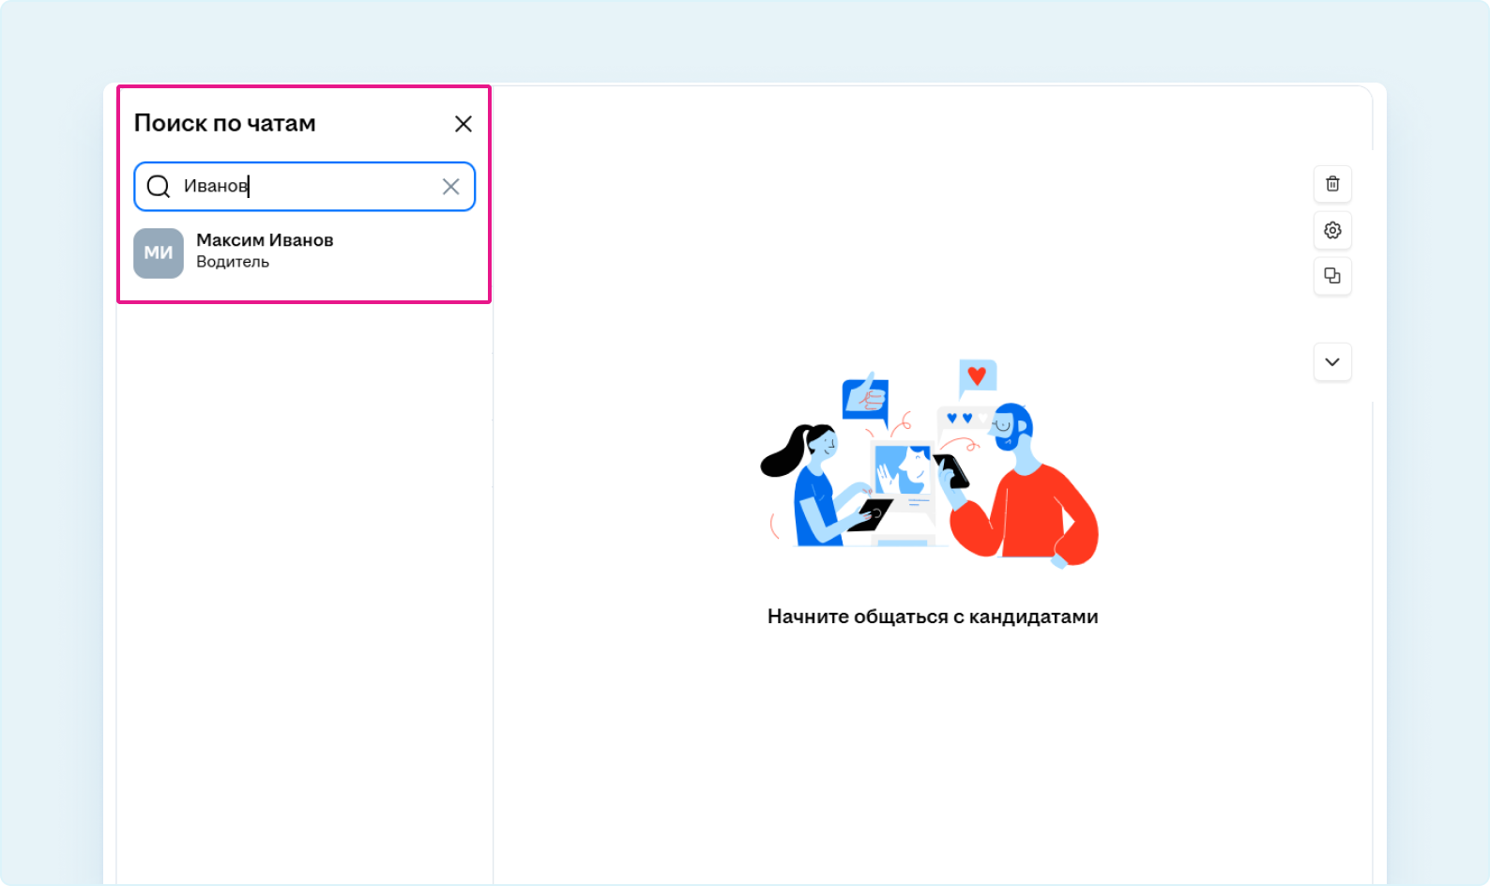Click the Поиск по чатам heading

point(225,123)
